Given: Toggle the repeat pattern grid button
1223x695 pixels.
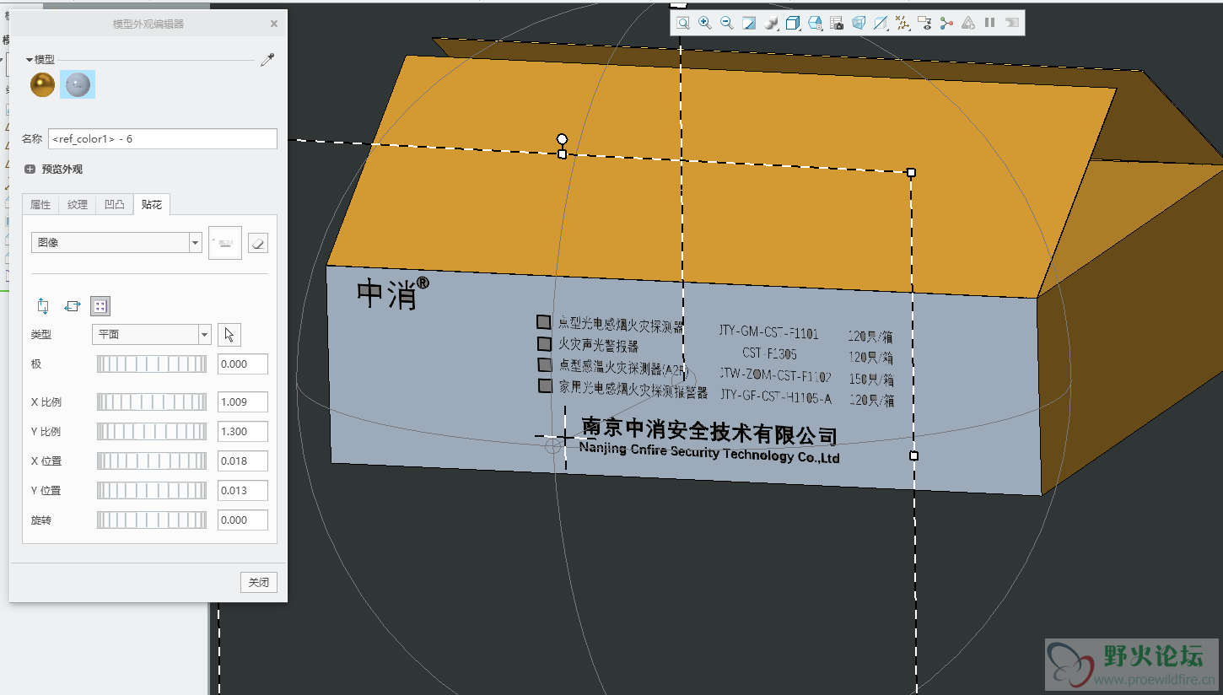Looking at the screenshot, I should point(100,307).
